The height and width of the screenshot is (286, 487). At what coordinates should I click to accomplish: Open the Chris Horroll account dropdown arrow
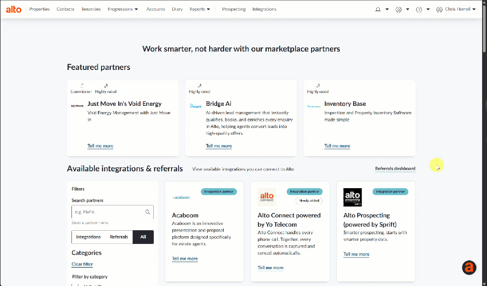click(x=474, y=9)
